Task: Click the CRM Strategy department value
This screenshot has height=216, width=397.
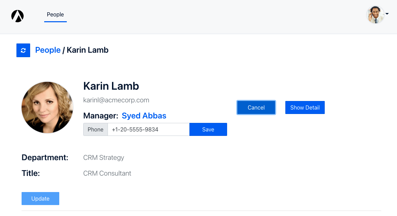Action: 103,158
